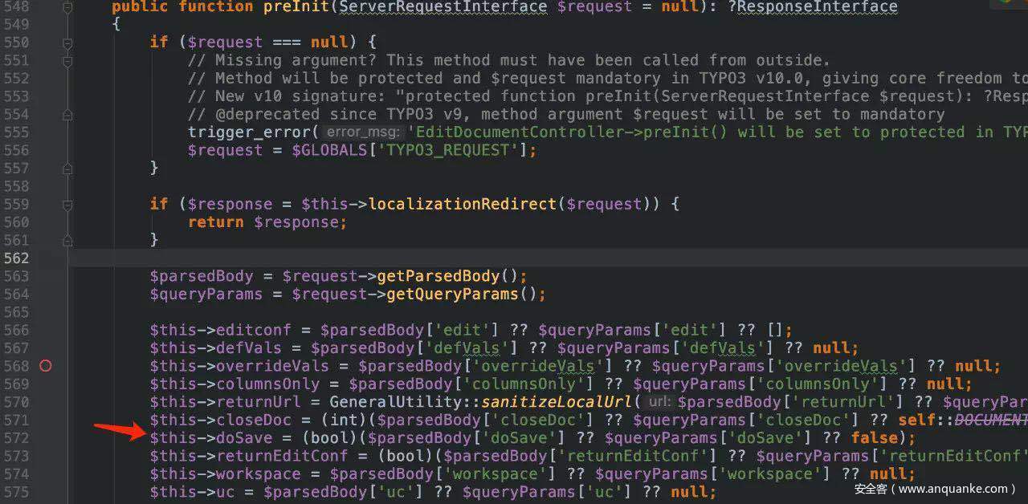Collapse the comment block starting at line 551
This screenshot has height=504, width=1028.
[67, 61]
